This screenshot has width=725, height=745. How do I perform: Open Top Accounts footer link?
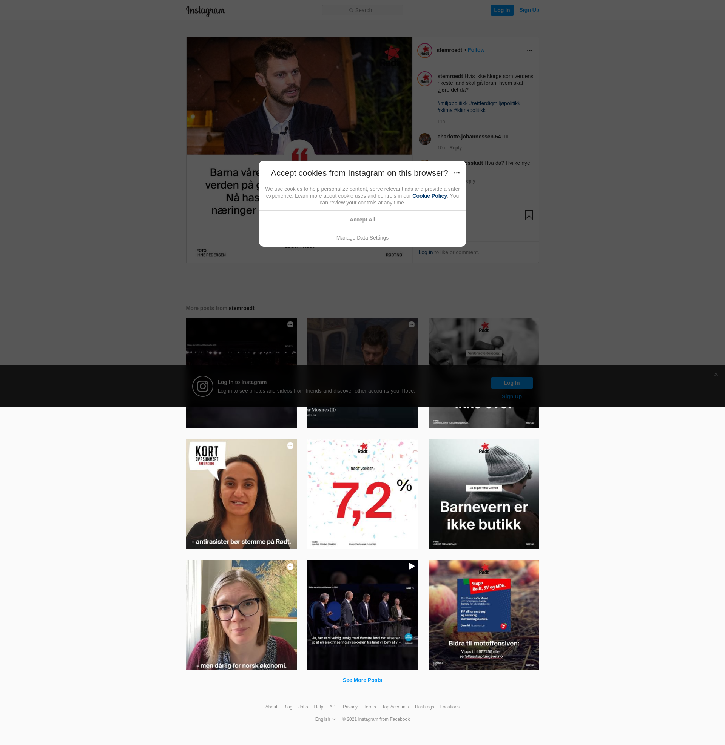click(x=395, y=707)
